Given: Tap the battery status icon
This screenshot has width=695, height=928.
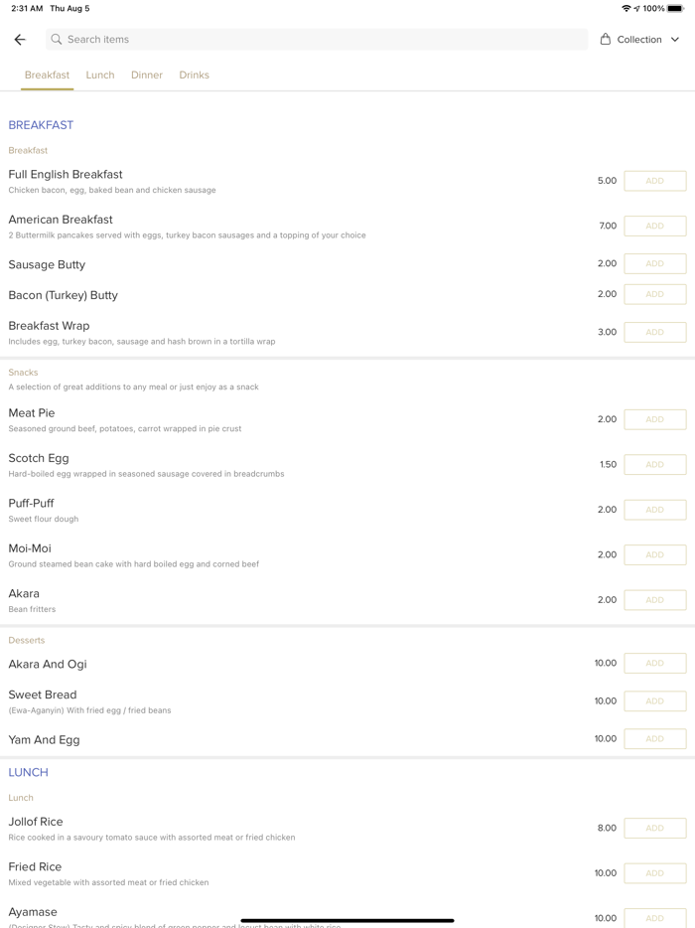Looking at the screenshot, I should point(675,8).
